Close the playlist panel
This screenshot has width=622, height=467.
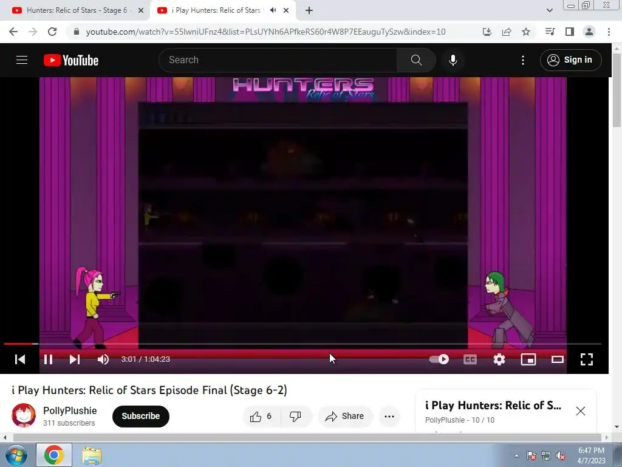580,411
